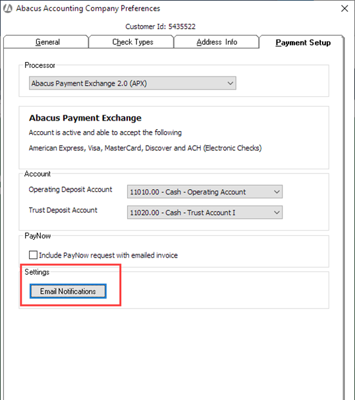Select the Payment Setup tab
The height and width of the screenshot is (400, 355).
click(x=302, y=42)
